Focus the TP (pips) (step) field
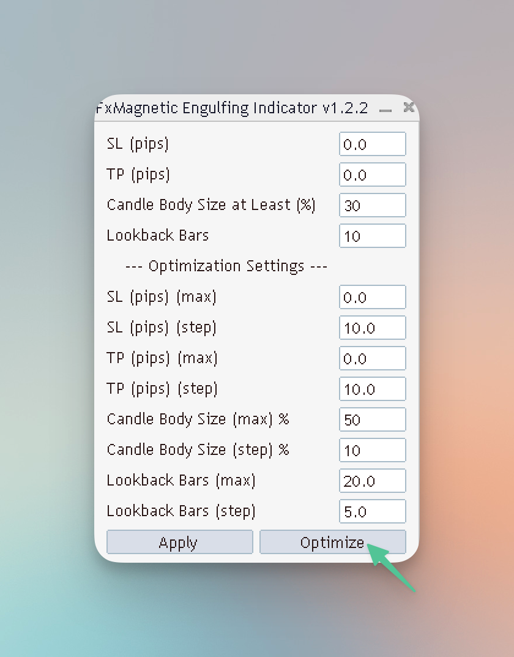Screen dimensions: 514x657 coord(372,389)
